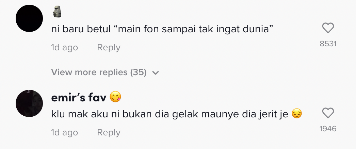Like the comment with 8531 likes
The height and width of the screenshot is (149, 356).
[x=328, y=28]
